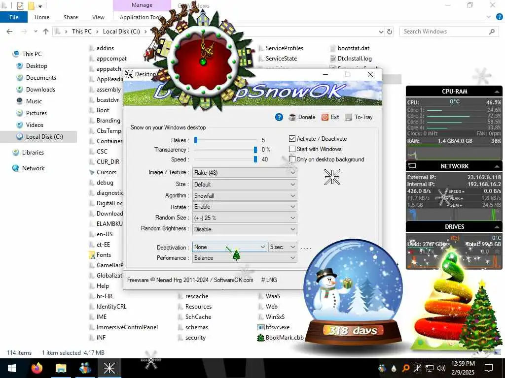Image resolution: width=505 pixels, height=378 pixels.
Task: Open the Algorithm dropdown set to Snowfall
Action: tap(245, 195)
